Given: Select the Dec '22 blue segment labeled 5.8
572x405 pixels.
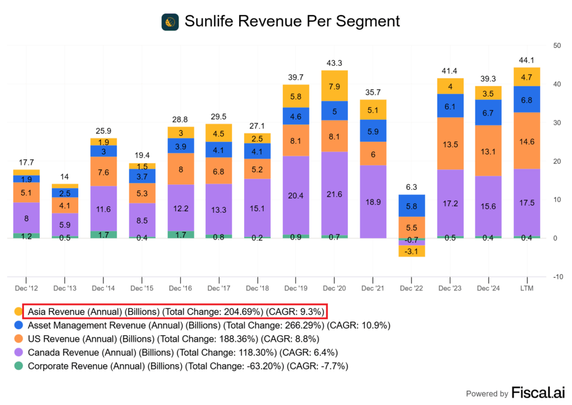Looking at the screenshot, I should pos(411,206).
